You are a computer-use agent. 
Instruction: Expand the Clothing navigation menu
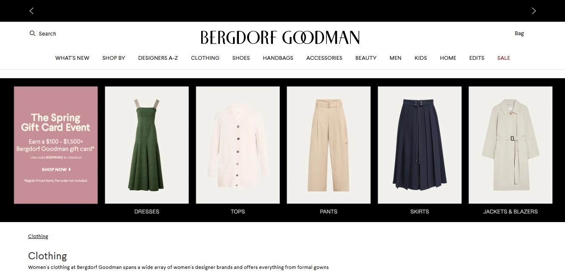(x=205, y=58)
